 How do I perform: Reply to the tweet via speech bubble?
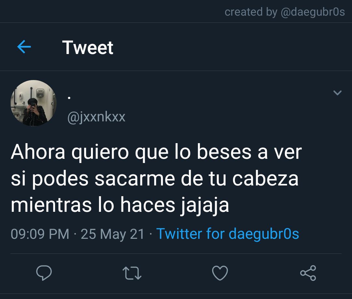[x=44, y=273]
